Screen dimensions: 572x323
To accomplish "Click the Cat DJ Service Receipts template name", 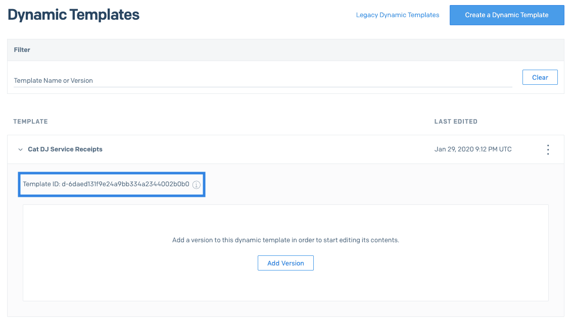I will point(65,149).
